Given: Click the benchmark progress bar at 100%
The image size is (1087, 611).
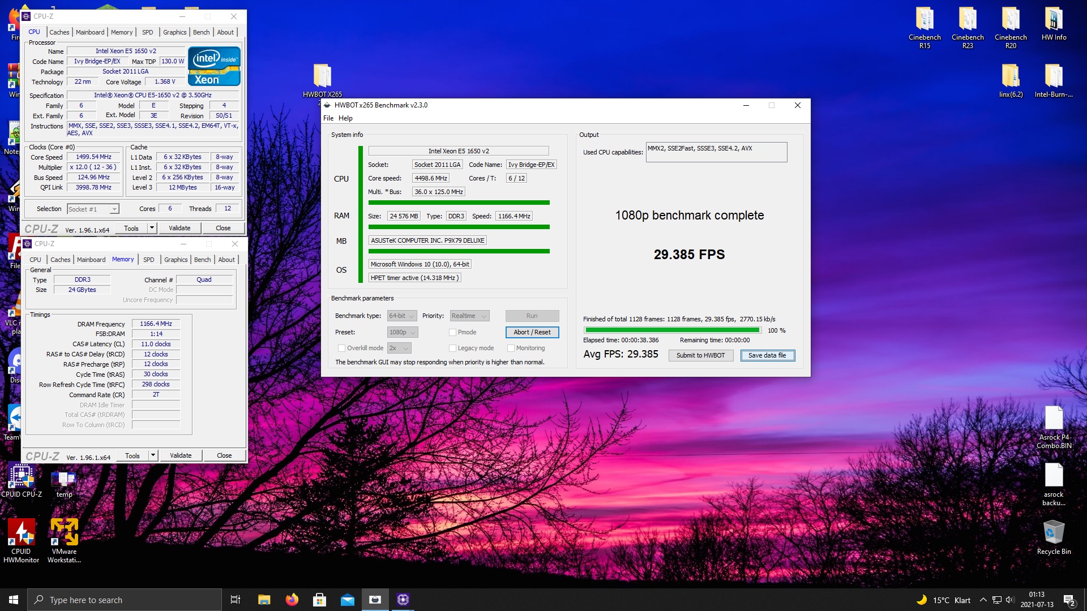Looking at the screenshot, I should click(x=673, y=330).
